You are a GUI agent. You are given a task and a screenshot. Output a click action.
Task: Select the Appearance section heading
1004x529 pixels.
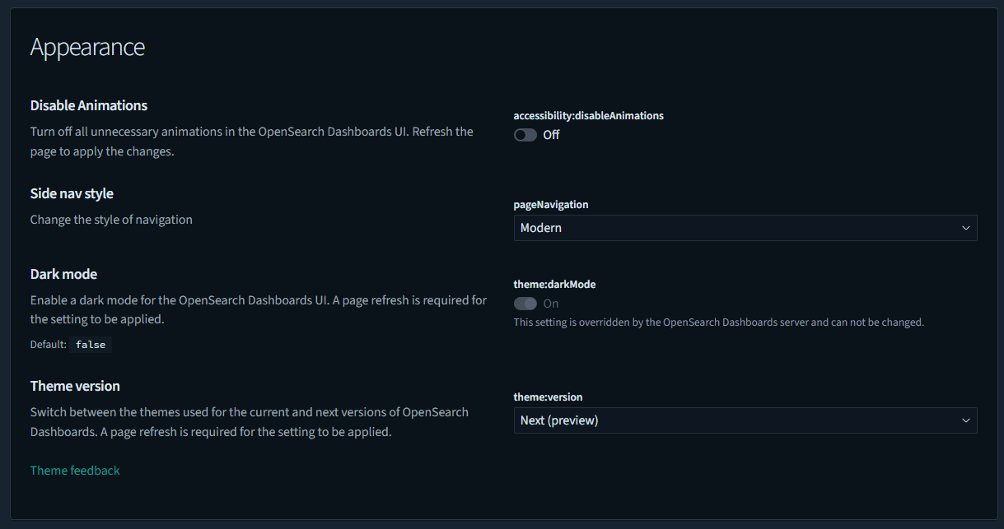pyautogui.click(x=87, y=47)
